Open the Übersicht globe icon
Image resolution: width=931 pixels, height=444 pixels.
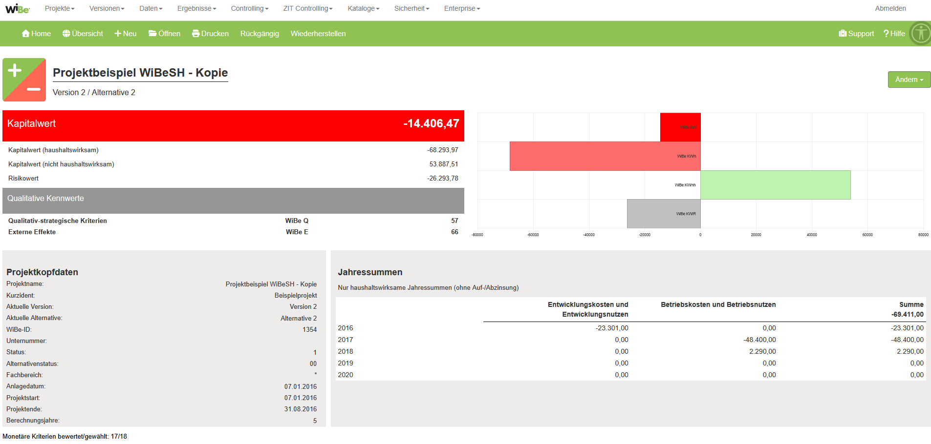(66, 34)
